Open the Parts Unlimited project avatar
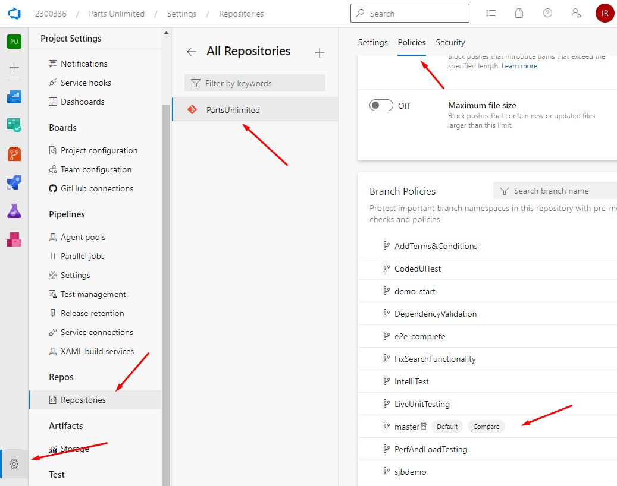 (x=14, y=42)
